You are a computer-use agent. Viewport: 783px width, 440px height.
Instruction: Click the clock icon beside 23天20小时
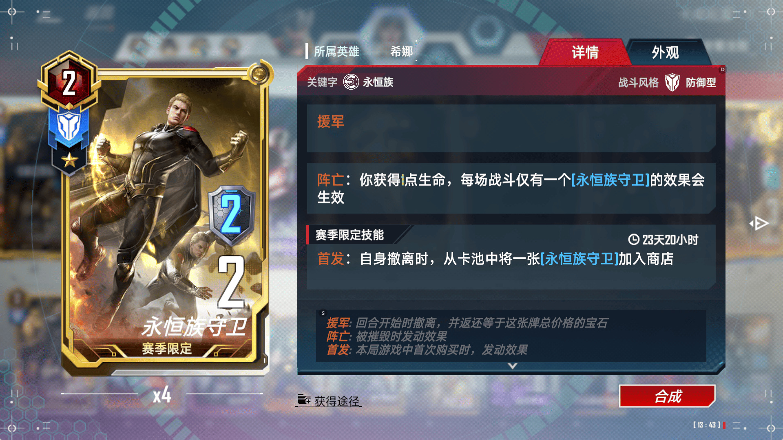pos(634,240)
